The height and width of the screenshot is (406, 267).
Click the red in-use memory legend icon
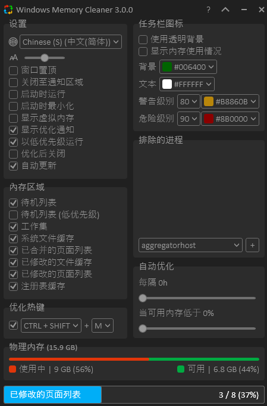pyautogui.click(x=12, y=369)
